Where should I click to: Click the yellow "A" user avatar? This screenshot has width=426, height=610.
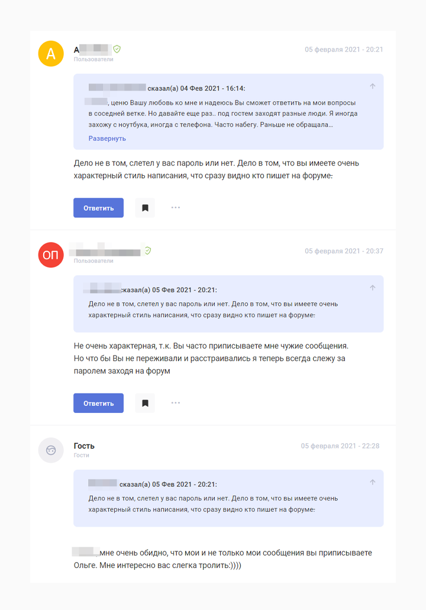coord(51,54)
